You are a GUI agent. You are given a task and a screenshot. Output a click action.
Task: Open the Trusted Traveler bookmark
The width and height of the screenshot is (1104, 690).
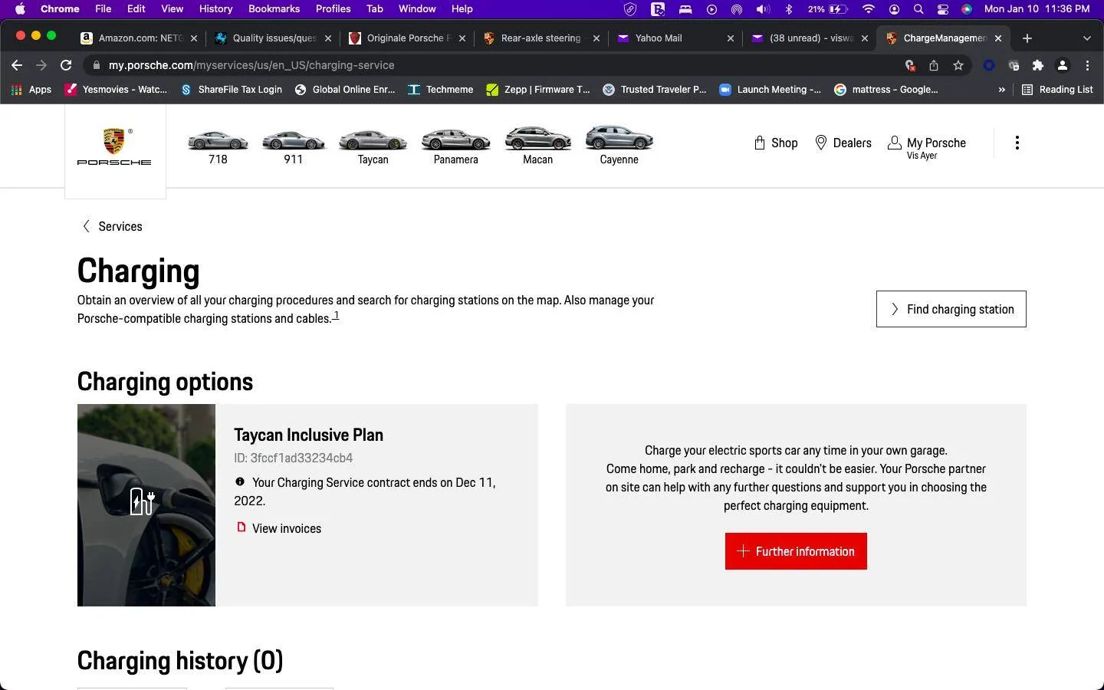click(x=655, y=89)
